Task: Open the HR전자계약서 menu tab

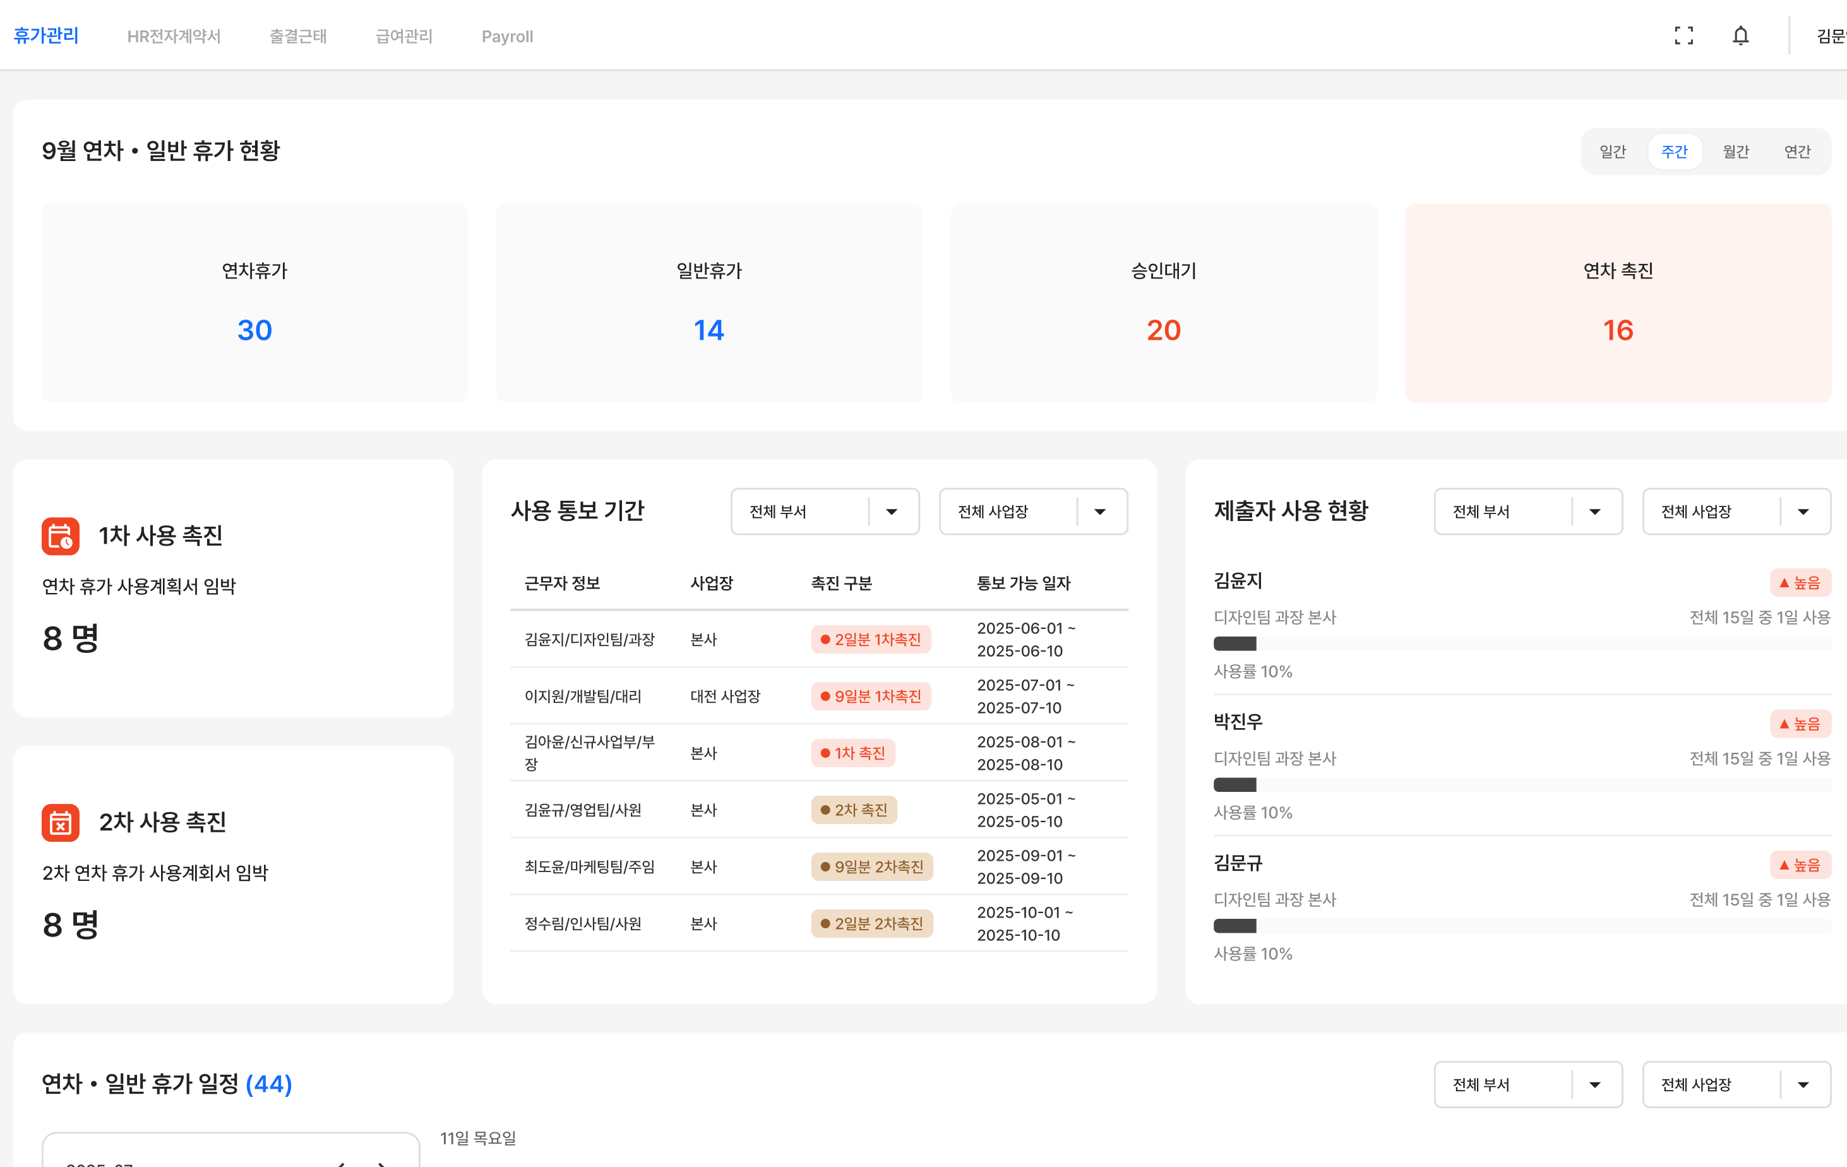Action: 174,36
